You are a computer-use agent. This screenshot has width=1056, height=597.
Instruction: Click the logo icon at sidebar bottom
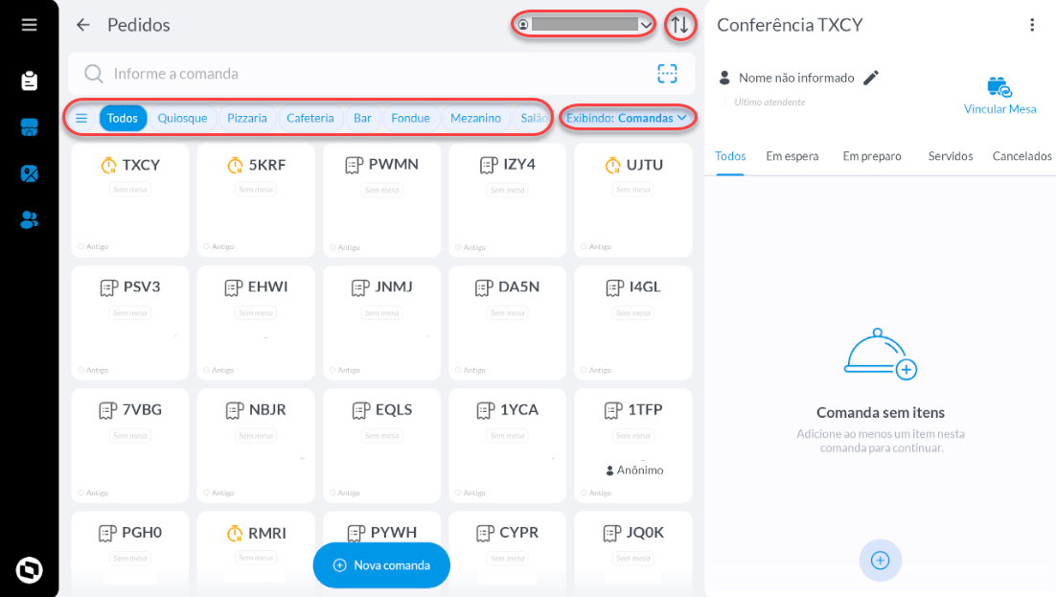tap(29, 570)
